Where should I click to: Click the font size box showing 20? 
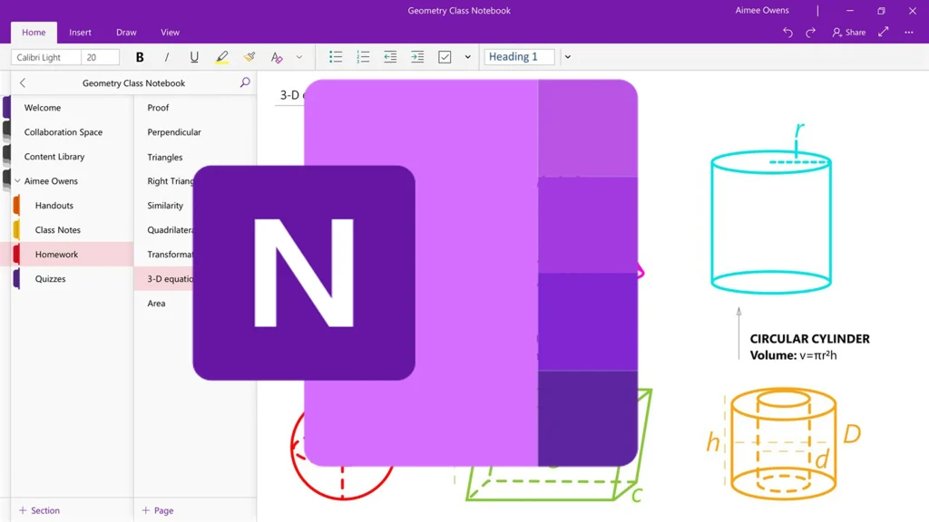point(100,57)
